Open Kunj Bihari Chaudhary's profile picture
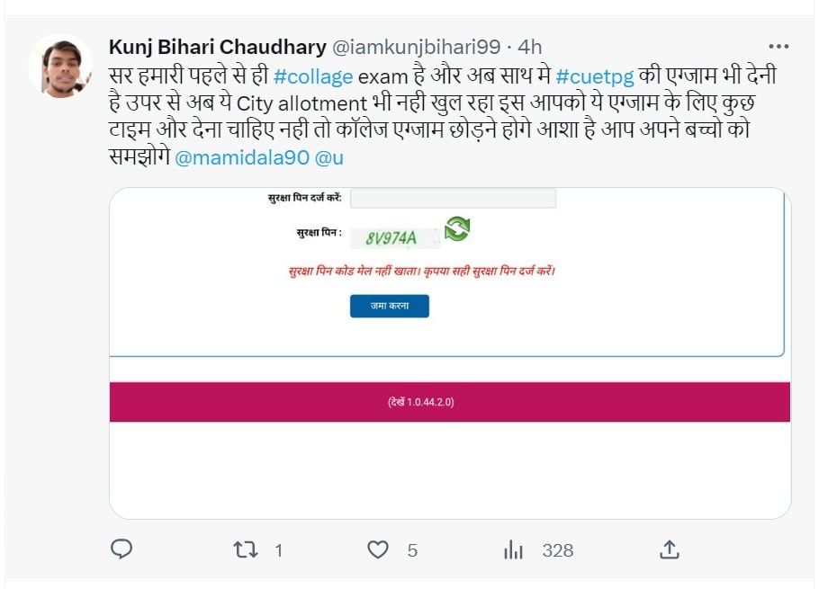The height and width of the screenshot is (589, 819). 60,66
